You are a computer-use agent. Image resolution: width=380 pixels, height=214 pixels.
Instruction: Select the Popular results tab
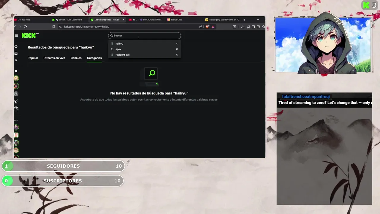tap(33, 58)
